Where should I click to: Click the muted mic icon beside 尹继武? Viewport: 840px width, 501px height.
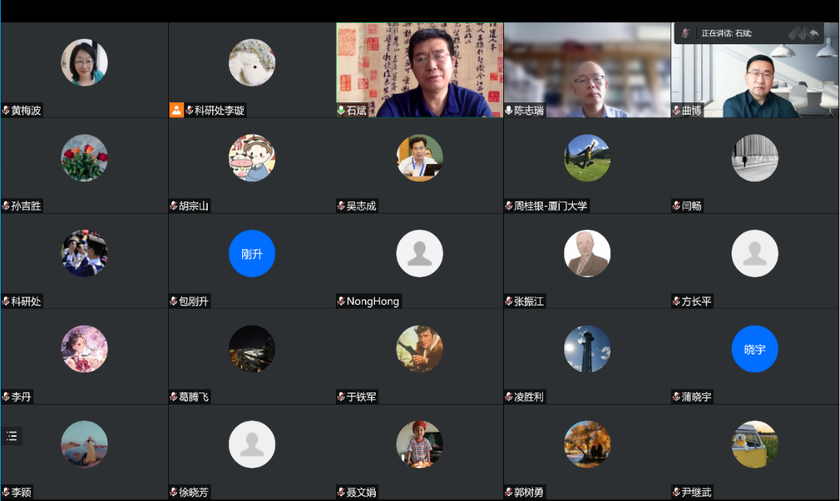coord(677,493)
